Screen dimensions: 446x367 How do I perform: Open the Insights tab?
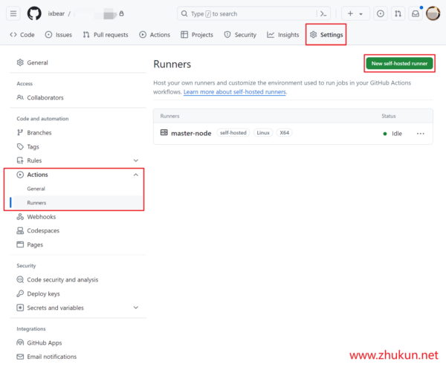click(x=283, y=35)
